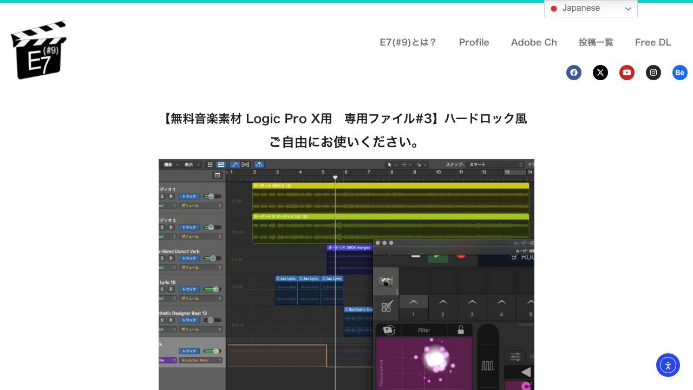This screenshot has height=390, width=693.
Task: Open the Profile menu item
Action: (x=474, y=42)
